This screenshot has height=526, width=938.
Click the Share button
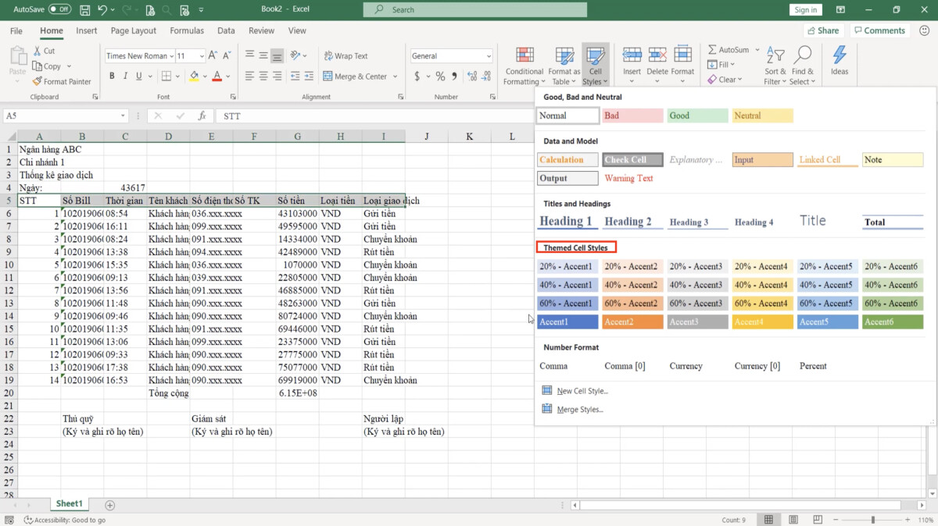pos(823,30)
